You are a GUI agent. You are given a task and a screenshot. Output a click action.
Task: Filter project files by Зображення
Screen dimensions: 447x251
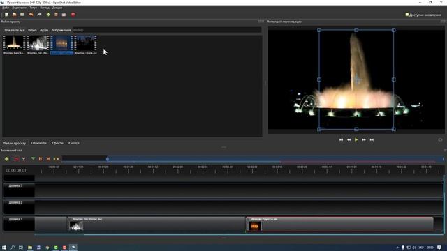click(61, 30)
